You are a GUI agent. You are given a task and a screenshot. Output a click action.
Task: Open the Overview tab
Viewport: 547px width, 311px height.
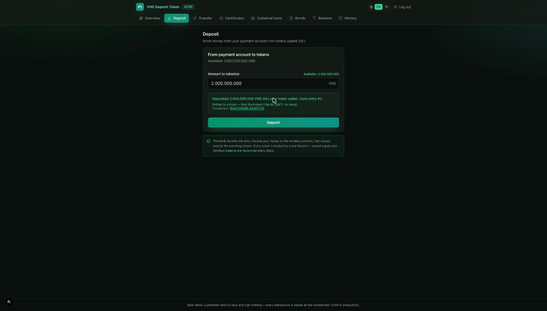(x=150, y=18)
